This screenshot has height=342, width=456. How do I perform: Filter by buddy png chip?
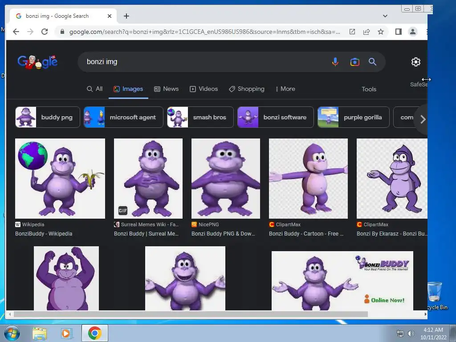[47, 117]
